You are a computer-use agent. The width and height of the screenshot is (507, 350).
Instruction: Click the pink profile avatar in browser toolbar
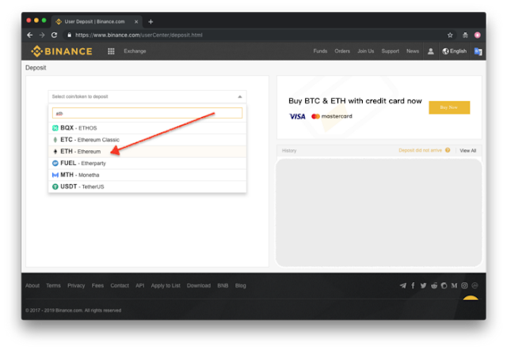477,36
